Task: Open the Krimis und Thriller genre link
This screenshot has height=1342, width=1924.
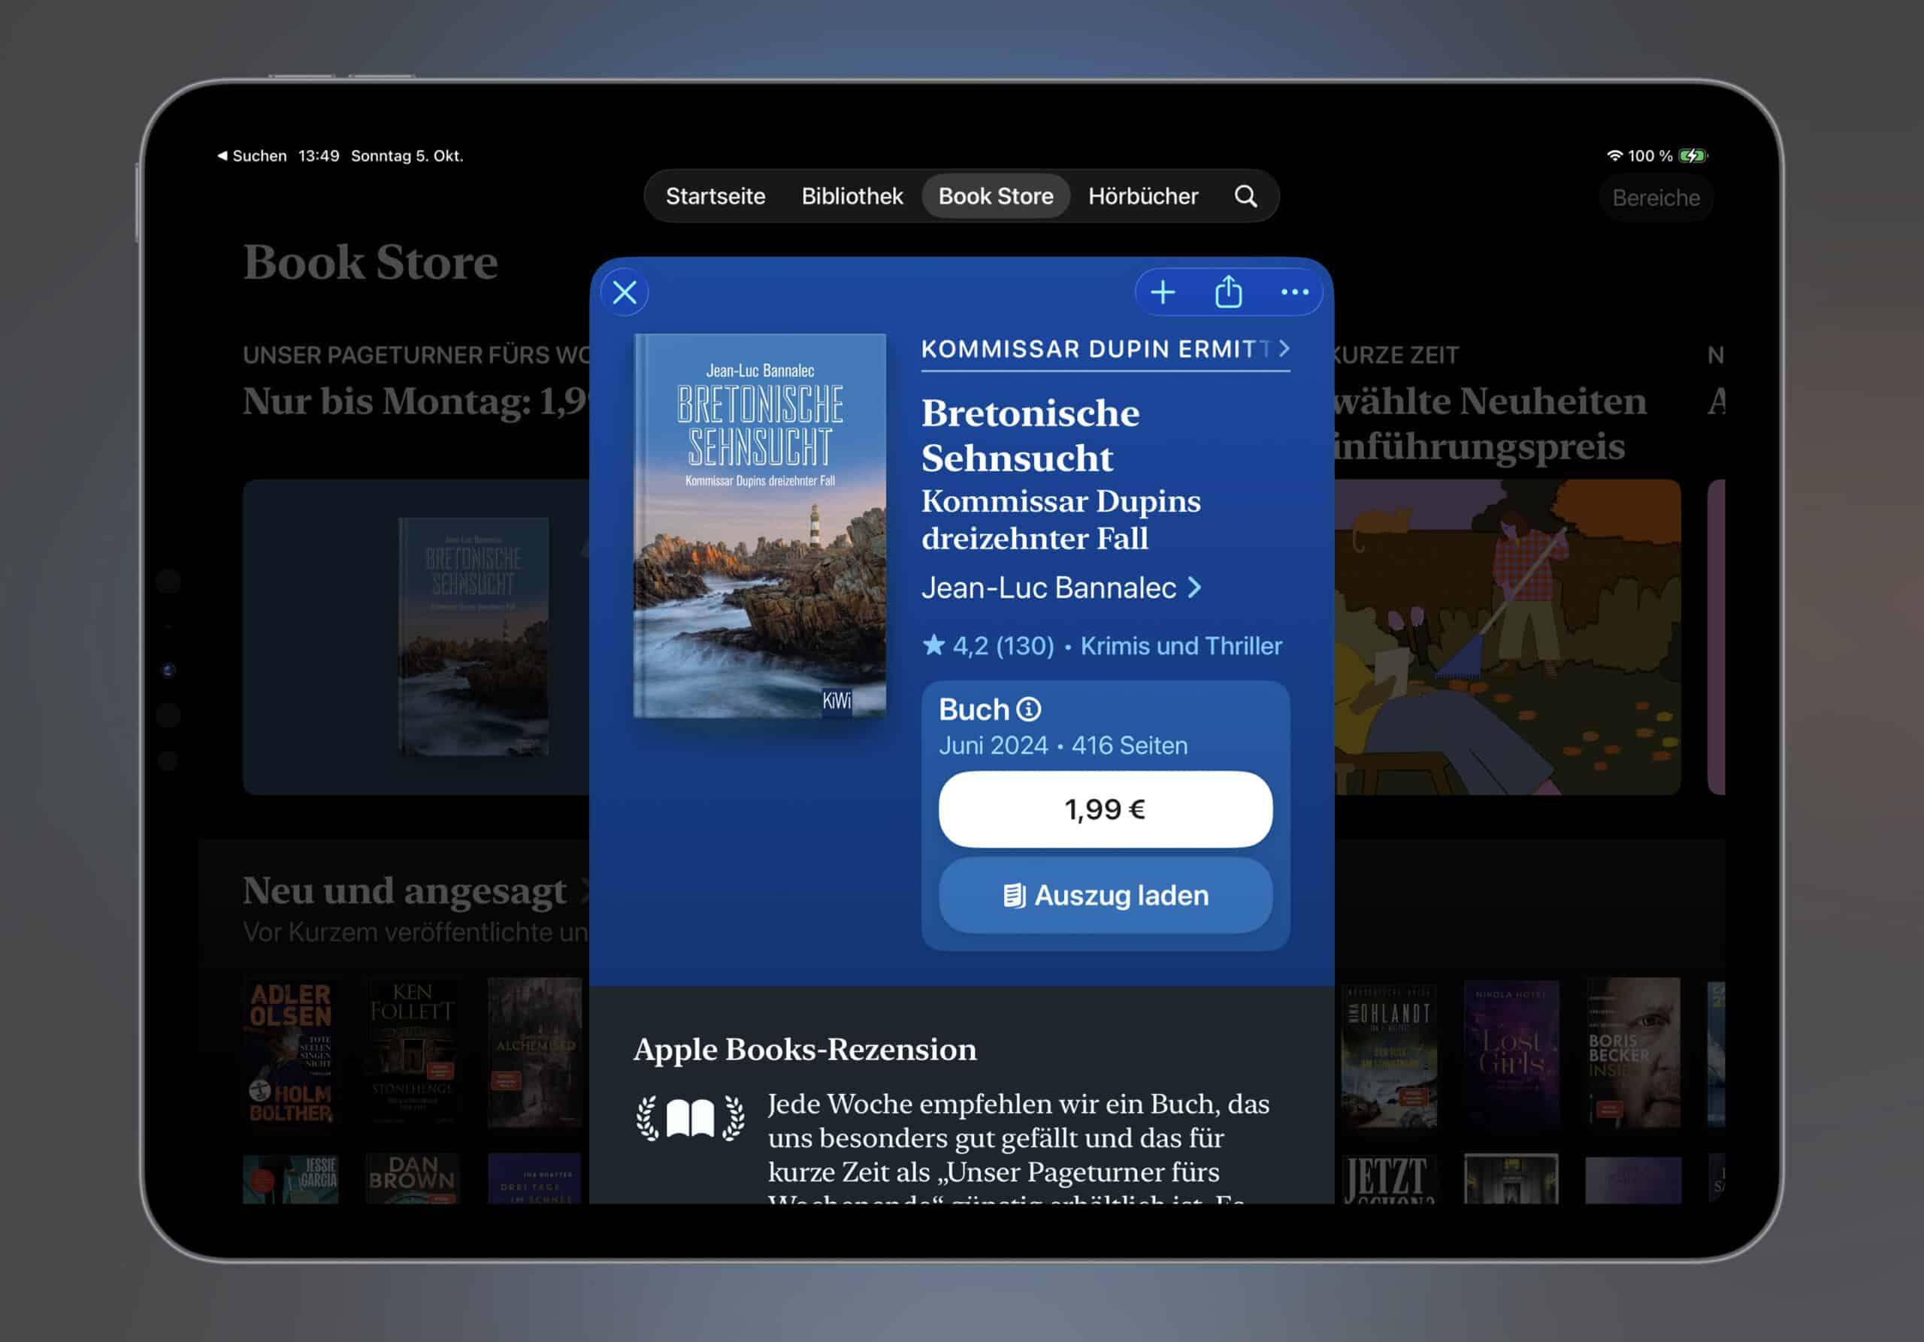Action: pos(1180,646)
